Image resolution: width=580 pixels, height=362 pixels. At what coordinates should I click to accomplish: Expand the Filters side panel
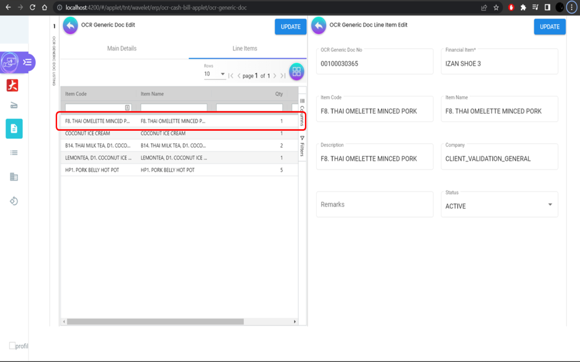[302, 147]
